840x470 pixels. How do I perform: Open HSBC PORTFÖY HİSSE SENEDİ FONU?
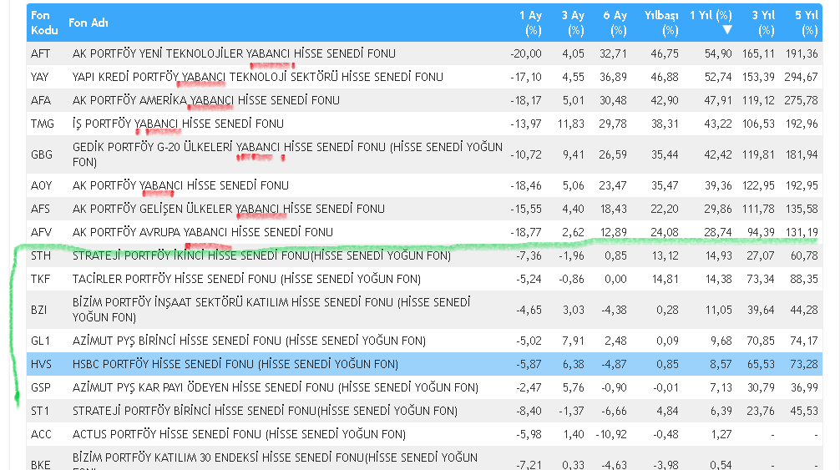tap(235, 365)
